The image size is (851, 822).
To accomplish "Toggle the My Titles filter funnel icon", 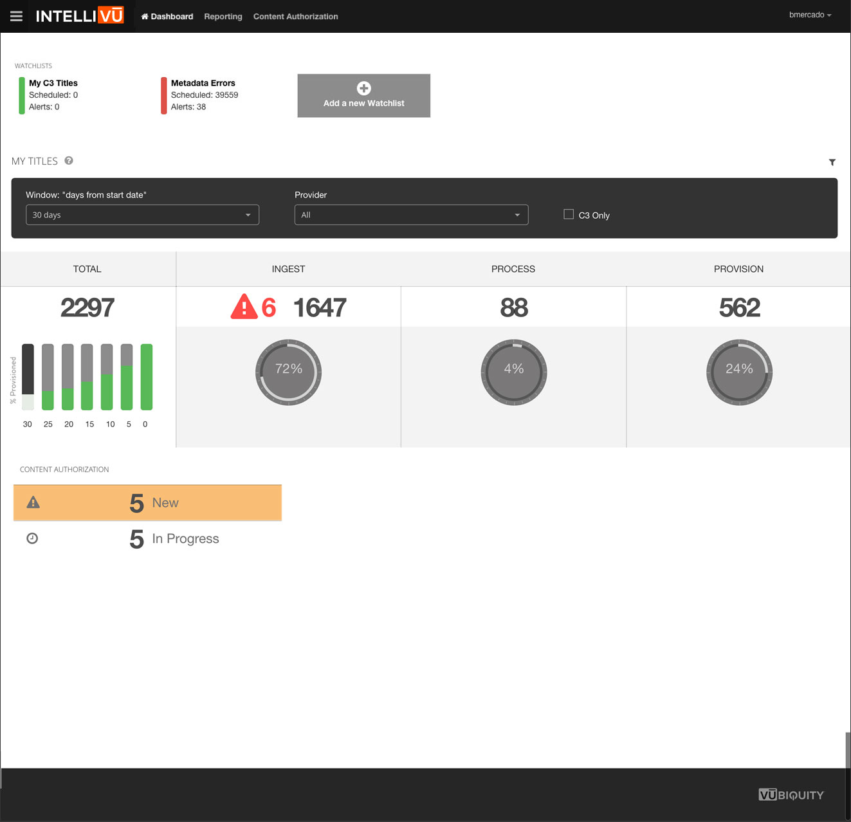I will [x=832, y=162].
